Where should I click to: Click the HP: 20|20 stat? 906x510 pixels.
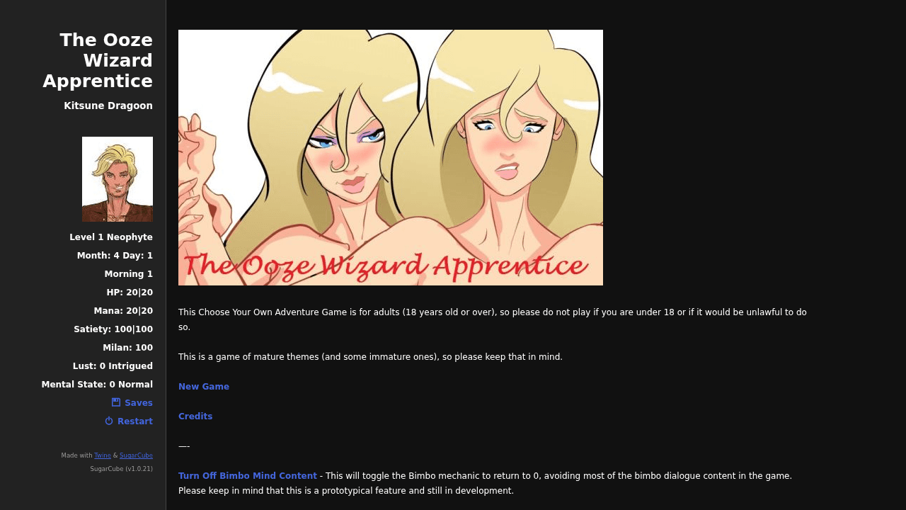tap(130, 293)
